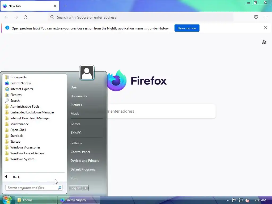
Task: Expand the Windows Ease of Access folder
Action: tap(35, 153)
